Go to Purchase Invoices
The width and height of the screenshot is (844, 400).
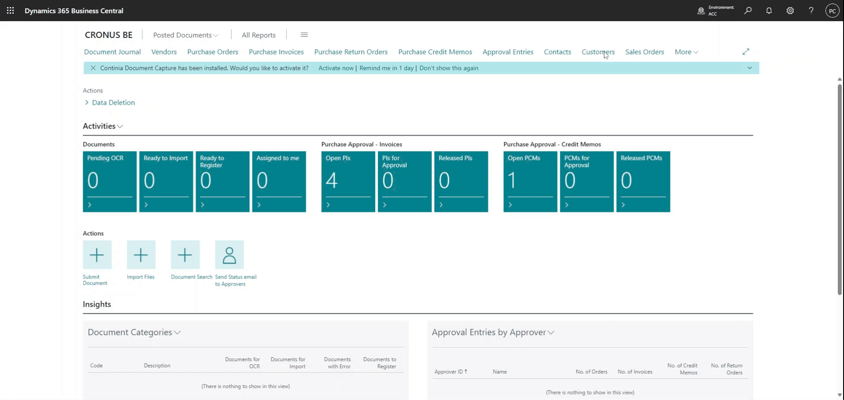pyautogui.click(x=276, y=52)
